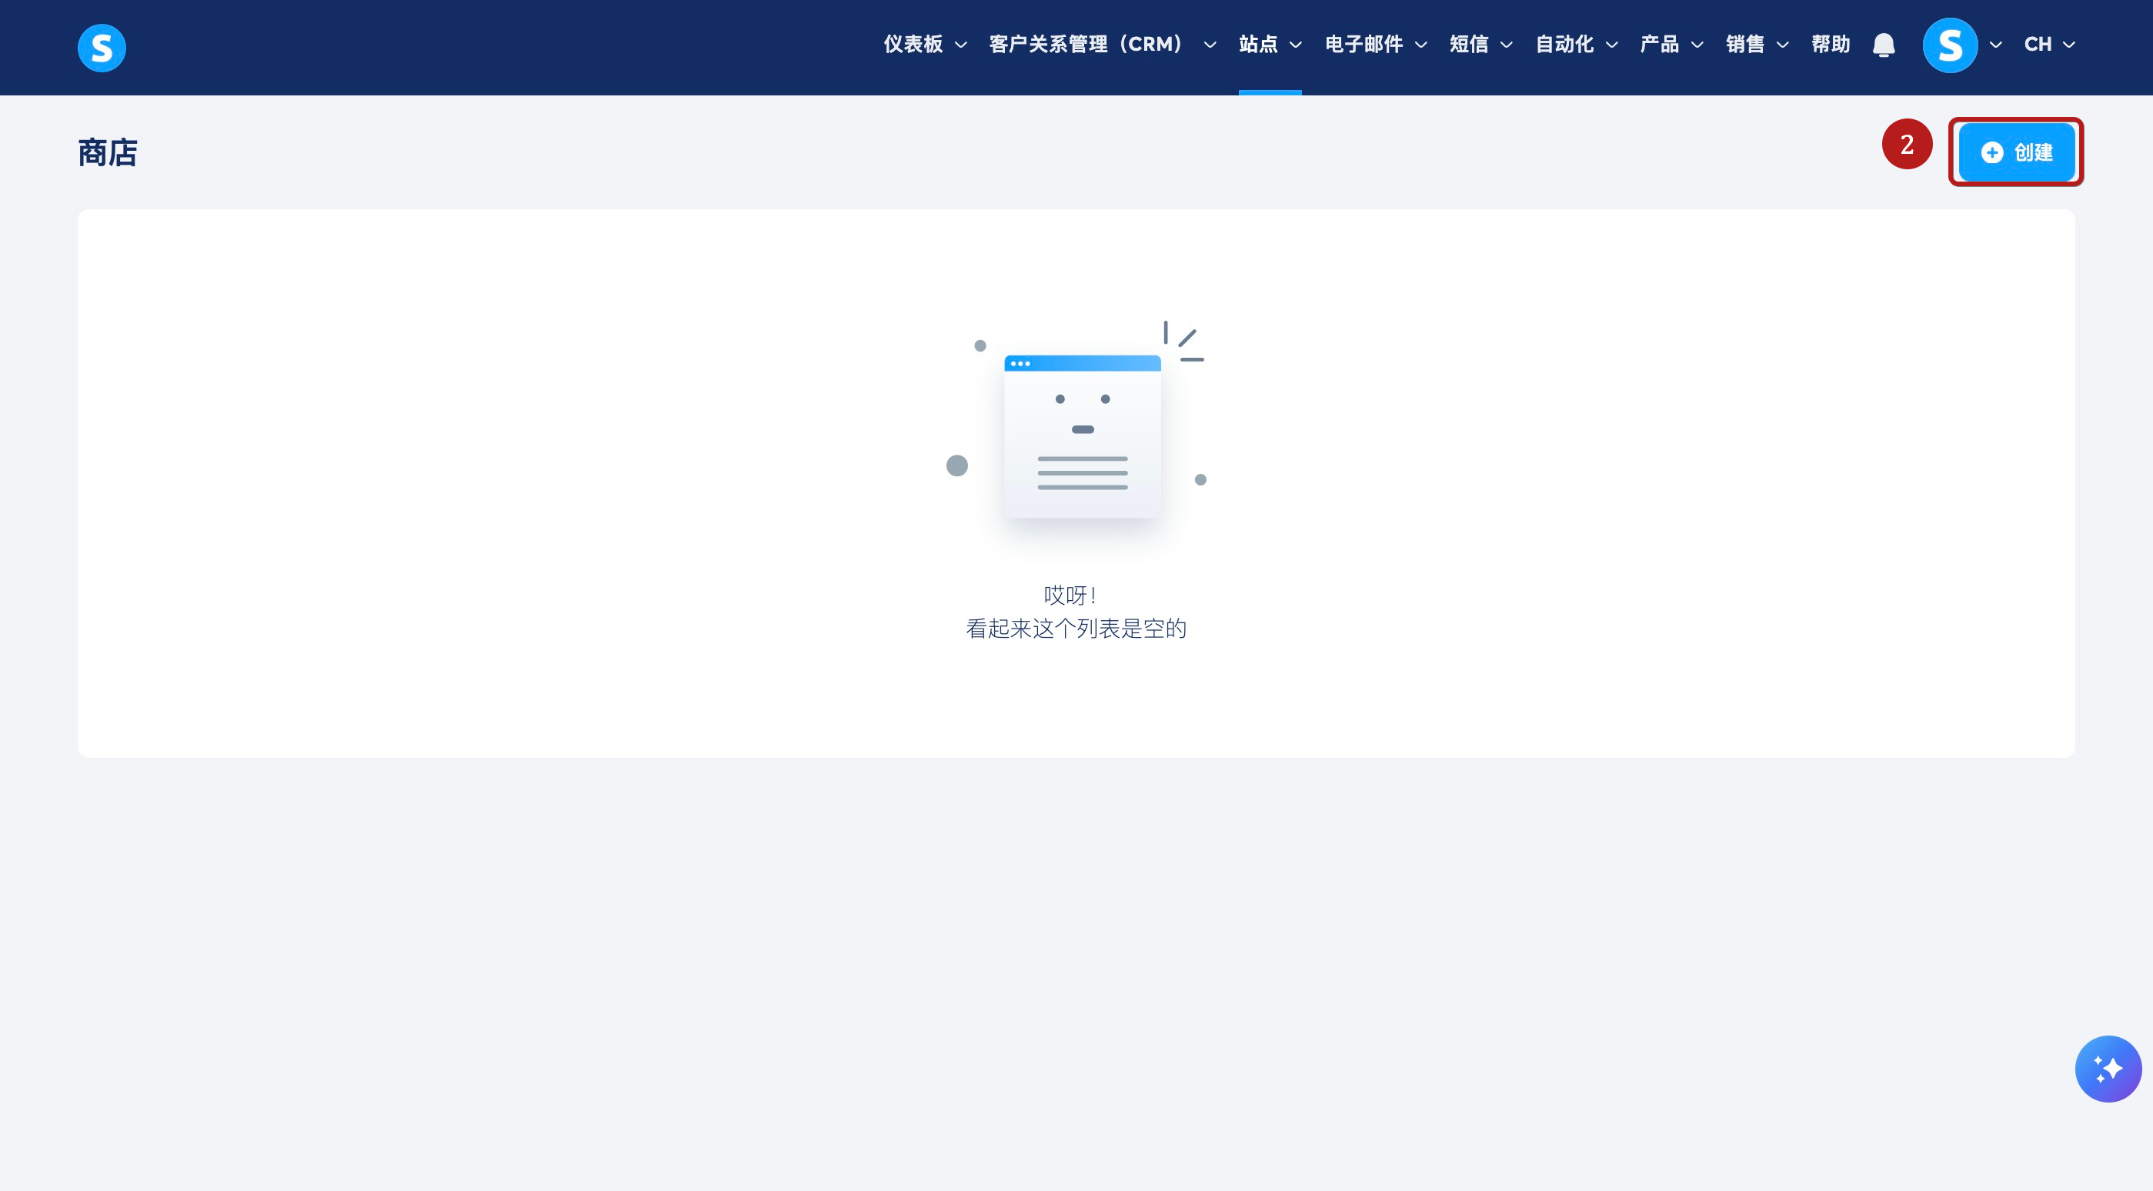Click the user profile avatar

click(x=1949, y=45)
